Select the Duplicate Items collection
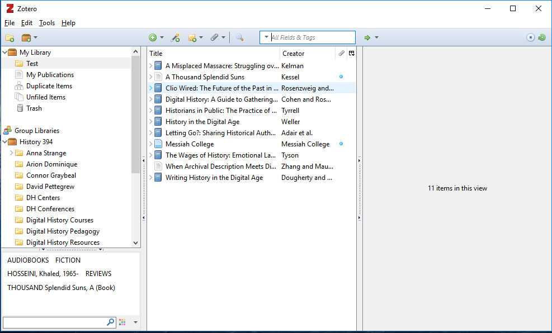The width and height of the screenshot is (552, 333). pos(49,86)
